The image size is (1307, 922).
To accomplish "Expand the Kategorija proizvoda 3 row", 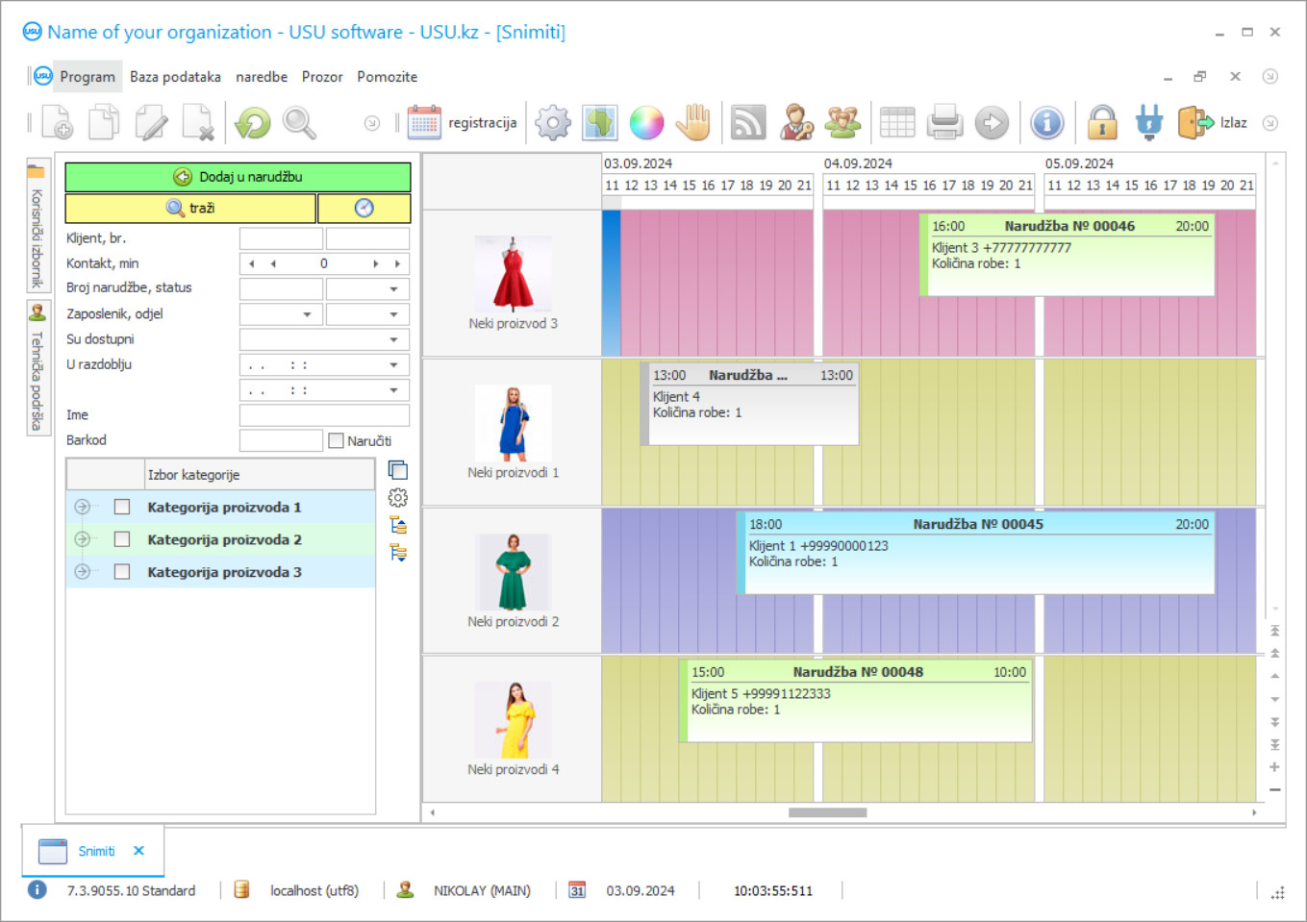I will tap(82, 571).
